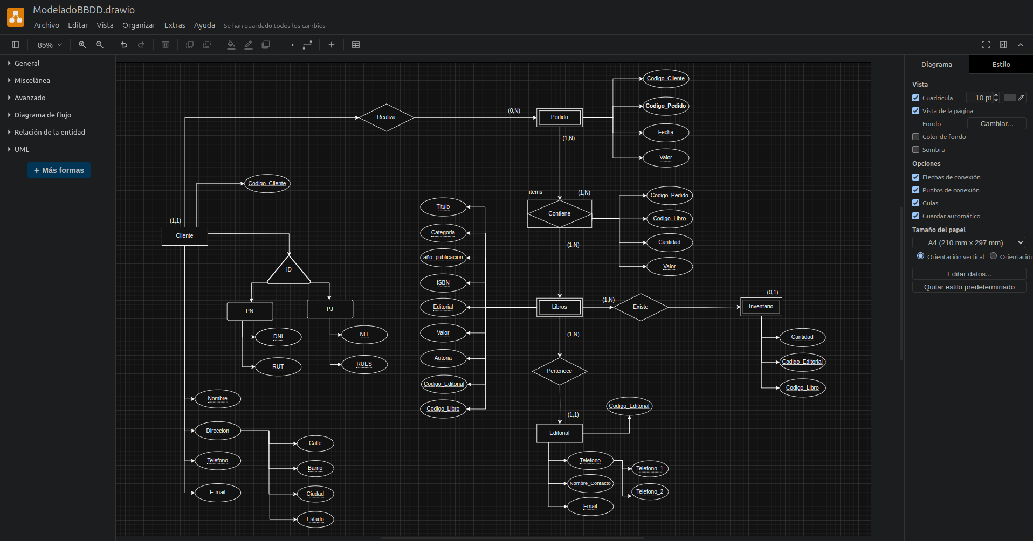The width and height of the screenshot is (1033, 541).
Task: Undo the last change
Action: [124, 45]
